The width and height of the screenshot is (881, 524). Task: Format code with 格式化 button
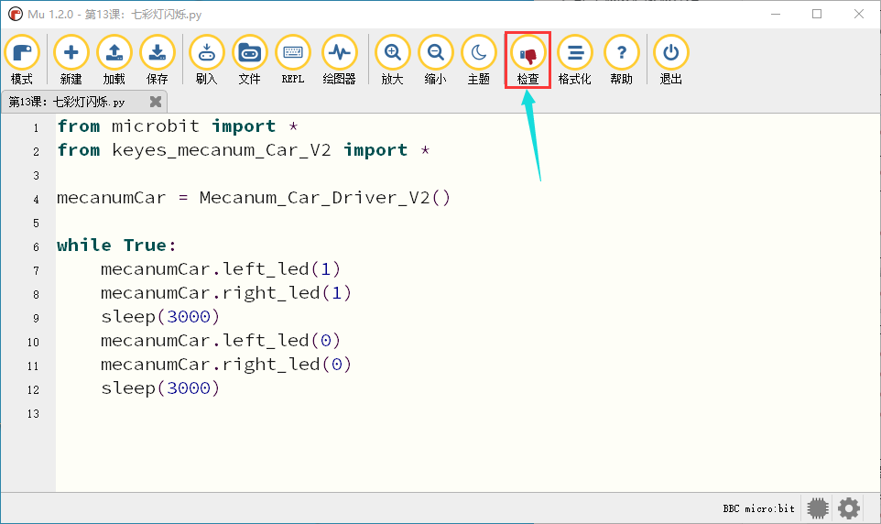tap(575, 60)
